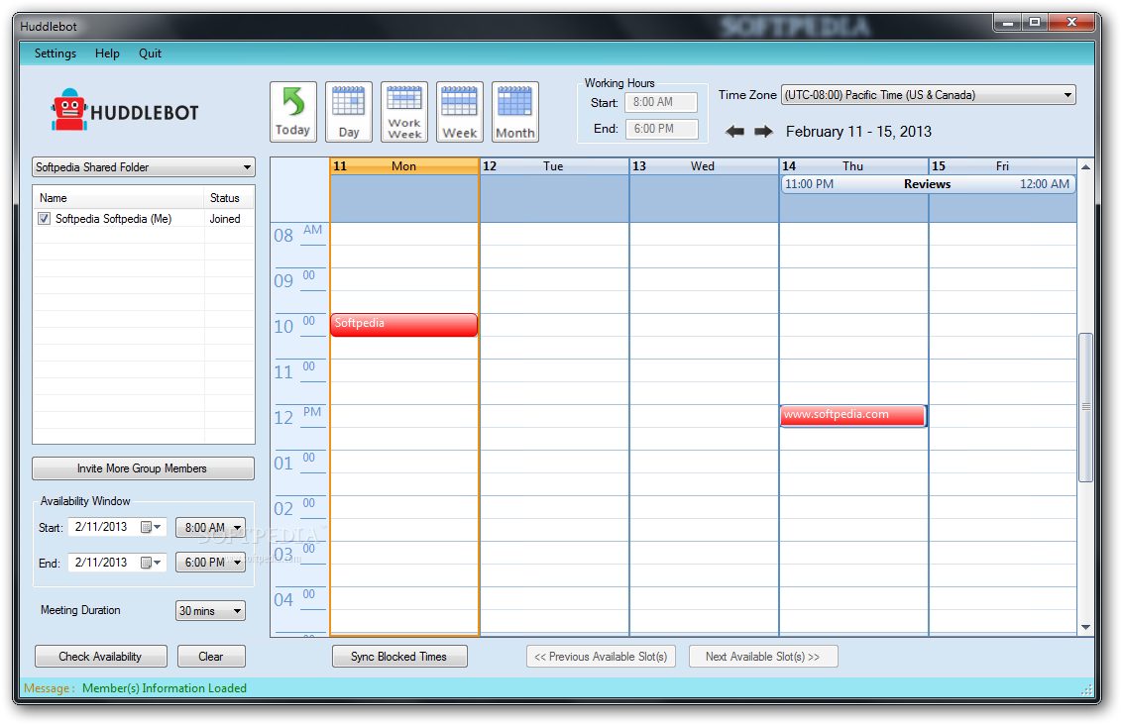Click the 15 Fri day header
Screen dimensions: 1122x725
[x=1002, y=165]
